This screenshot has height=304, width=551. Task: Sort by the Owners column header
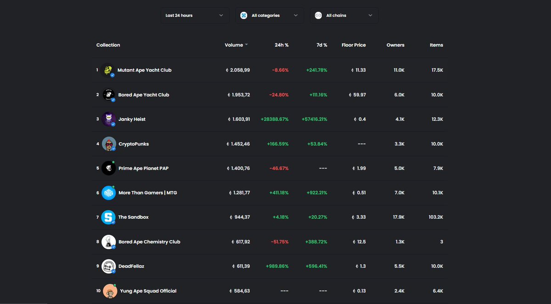[x=395, y=45]
